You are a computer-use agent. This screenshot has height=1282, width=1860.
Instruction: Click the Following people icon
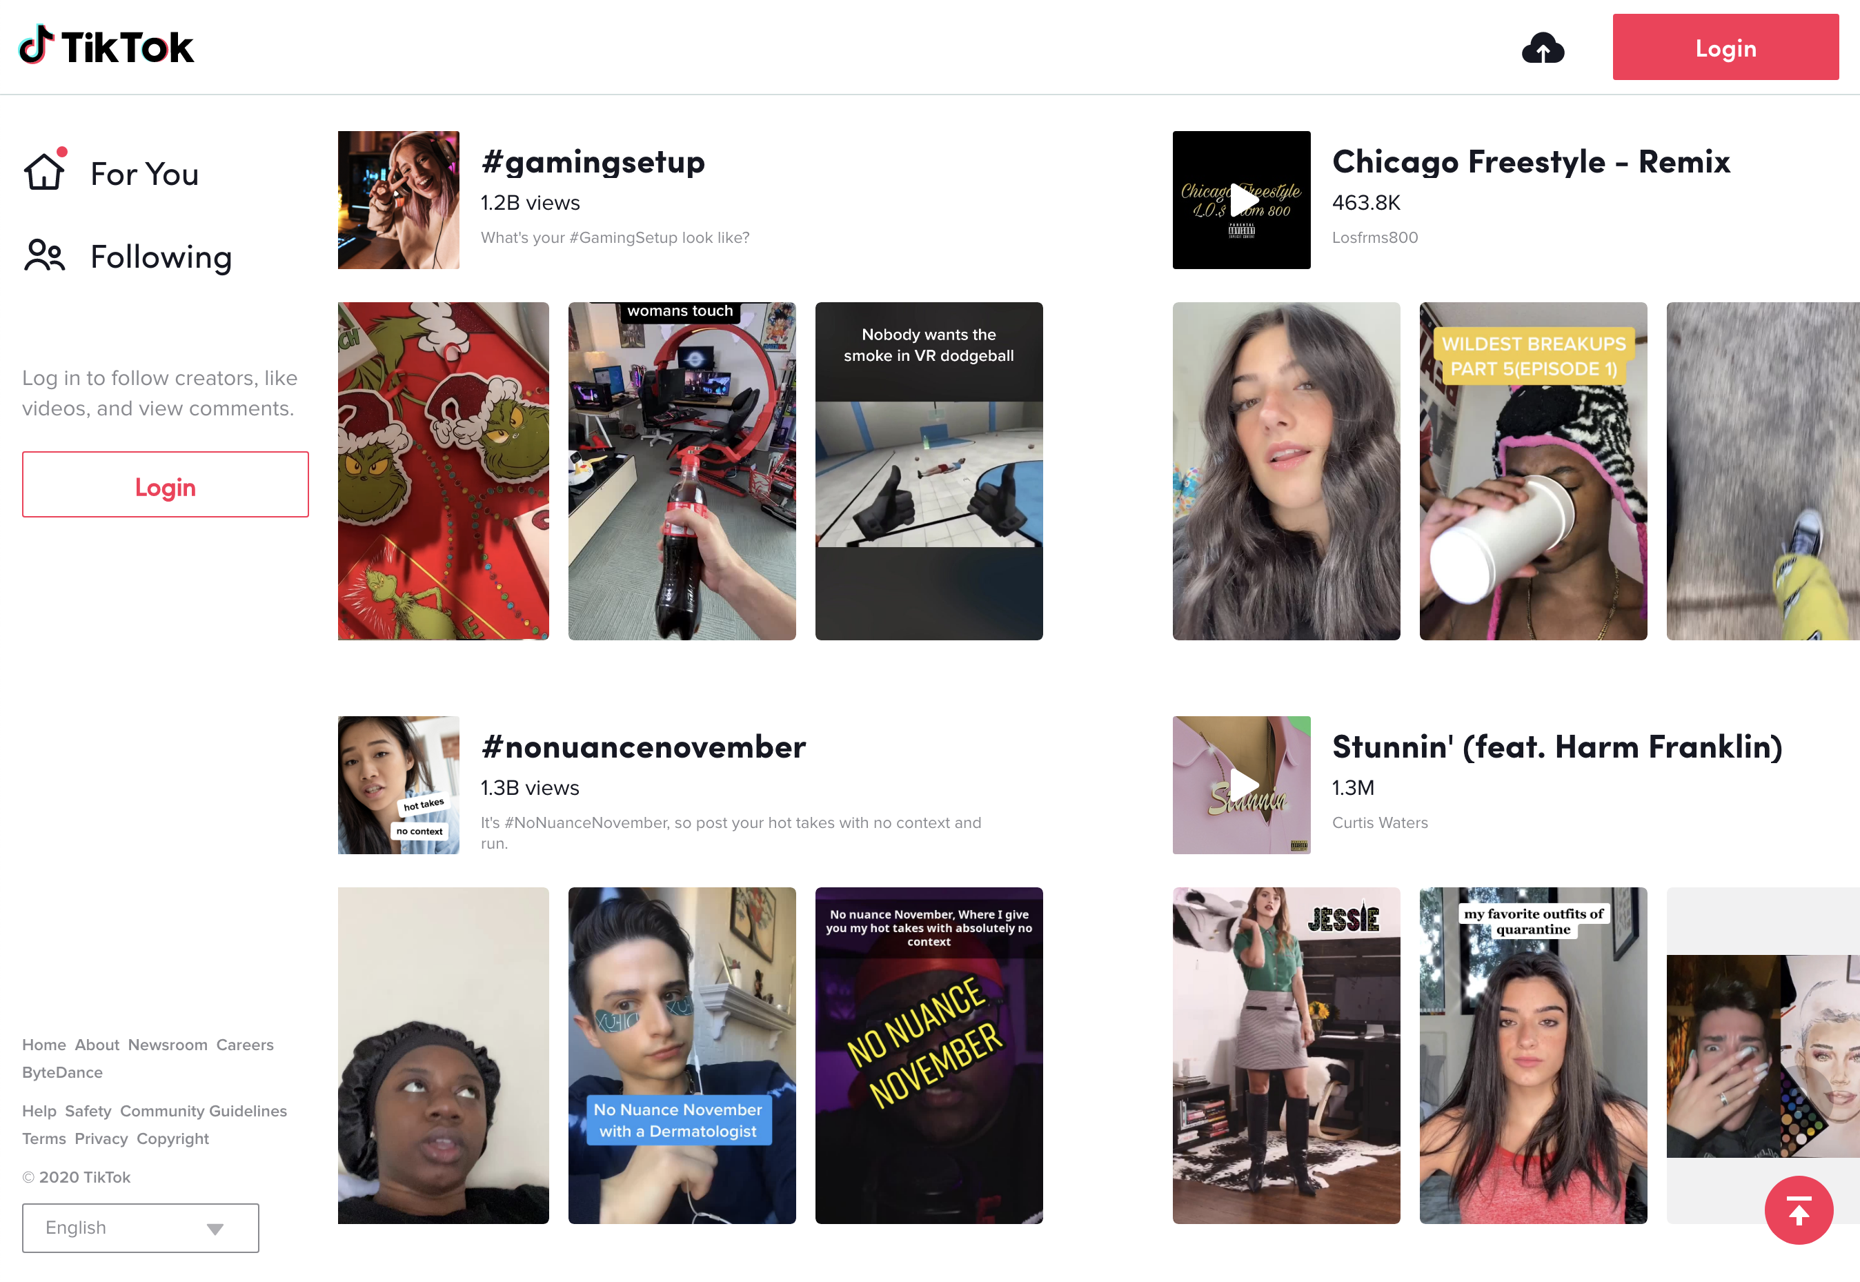46,256
